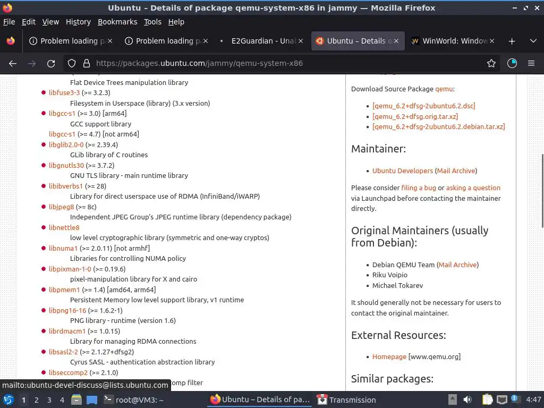
Task: Close the E2Guardian tab
Action: (301, 41)
